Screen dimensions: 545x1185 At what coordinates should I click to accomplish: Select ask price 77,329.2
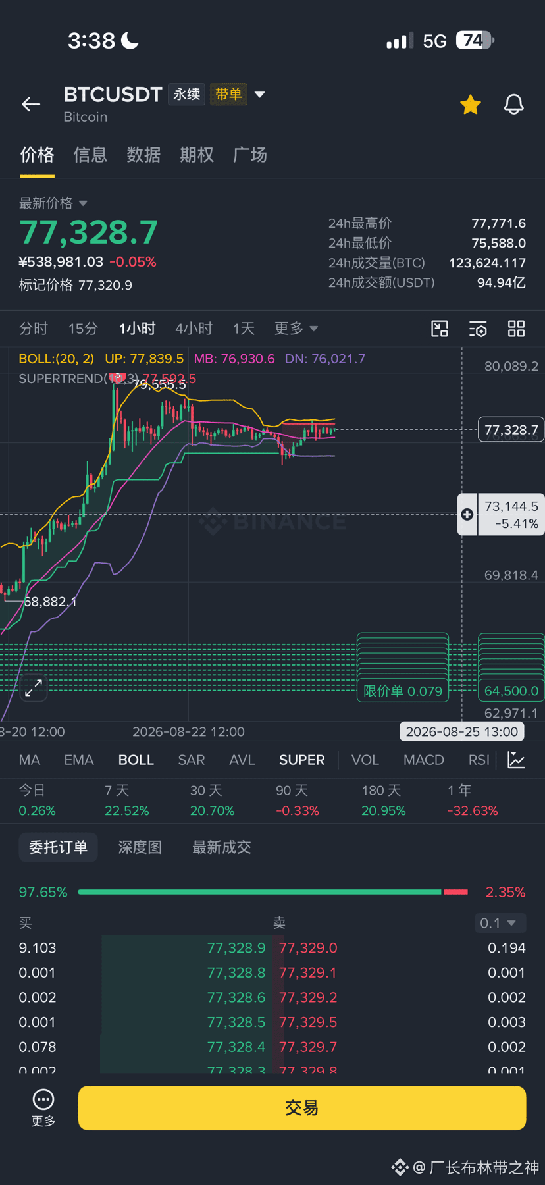(x=308, y=997)
